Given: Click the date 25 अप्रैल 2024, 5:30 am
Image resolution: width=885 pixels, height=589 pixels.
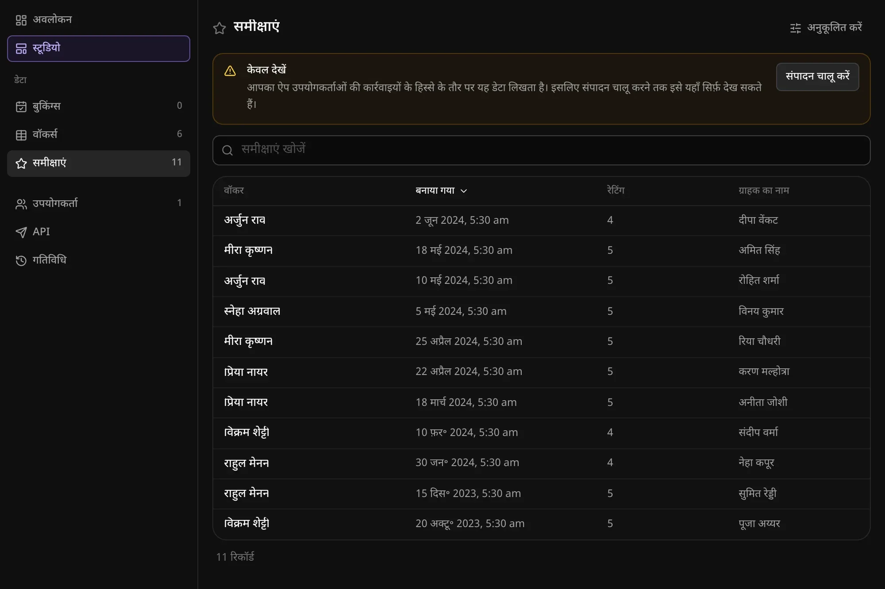Looking at the screenshot, I should (469, 341).
